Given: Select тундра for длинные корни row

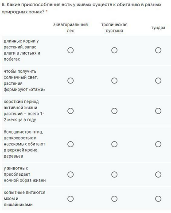Looking at the screenshot, I should (158, 50).
